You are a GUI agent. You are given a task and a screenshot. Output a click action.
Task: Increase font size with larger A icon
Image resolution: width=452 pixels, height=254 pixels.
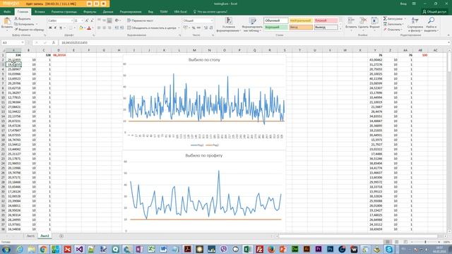(87, 20)
